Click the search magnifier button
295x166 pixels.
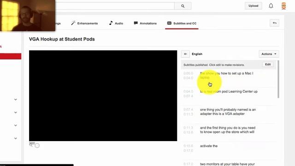183,6
